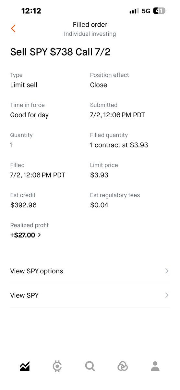Tap the Filled order header title
Image resolution: width=180 pixels, height=390 pixels.
(x=90, y=25)
